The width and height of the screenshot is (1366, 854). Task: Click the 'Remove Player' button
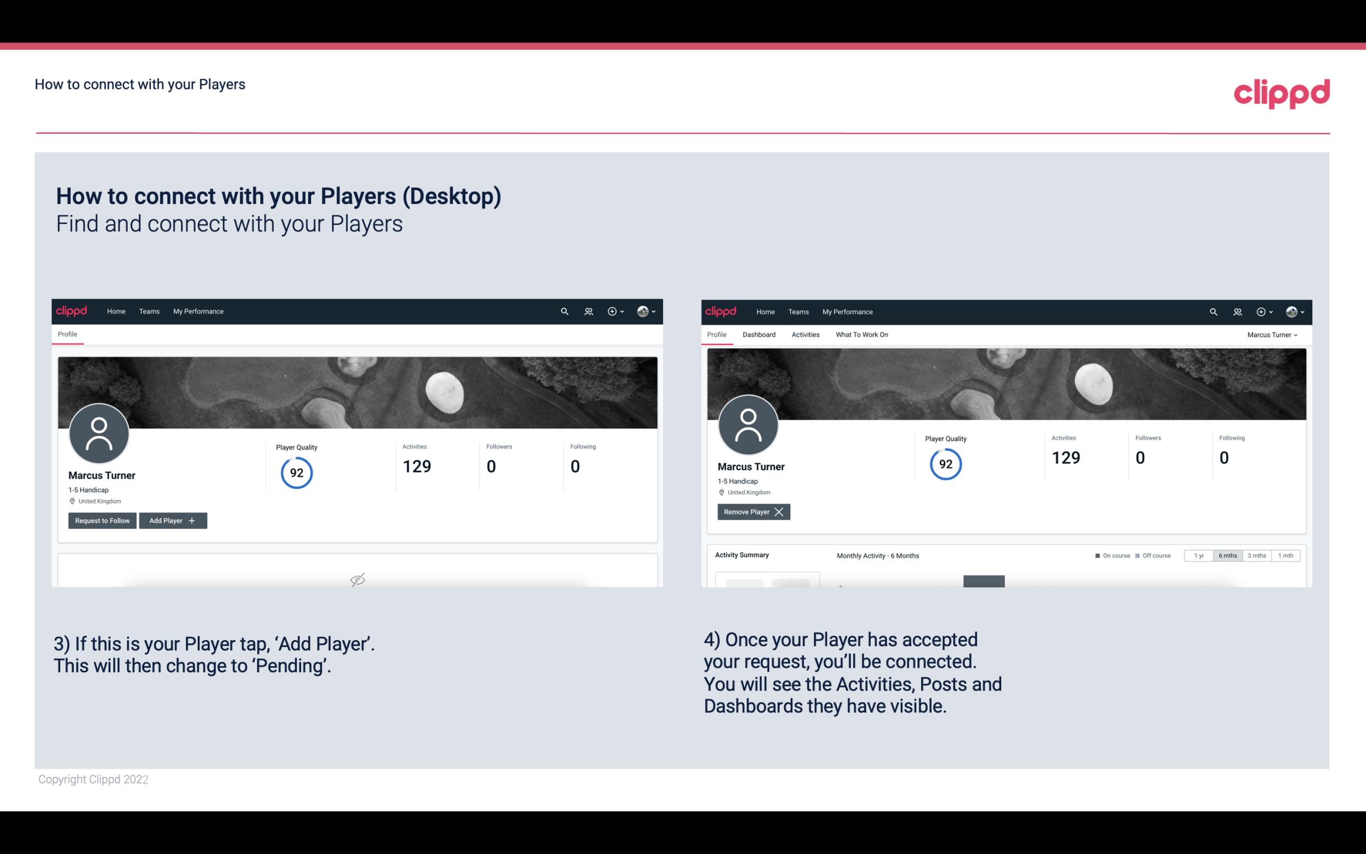click(x=752, y=511)
